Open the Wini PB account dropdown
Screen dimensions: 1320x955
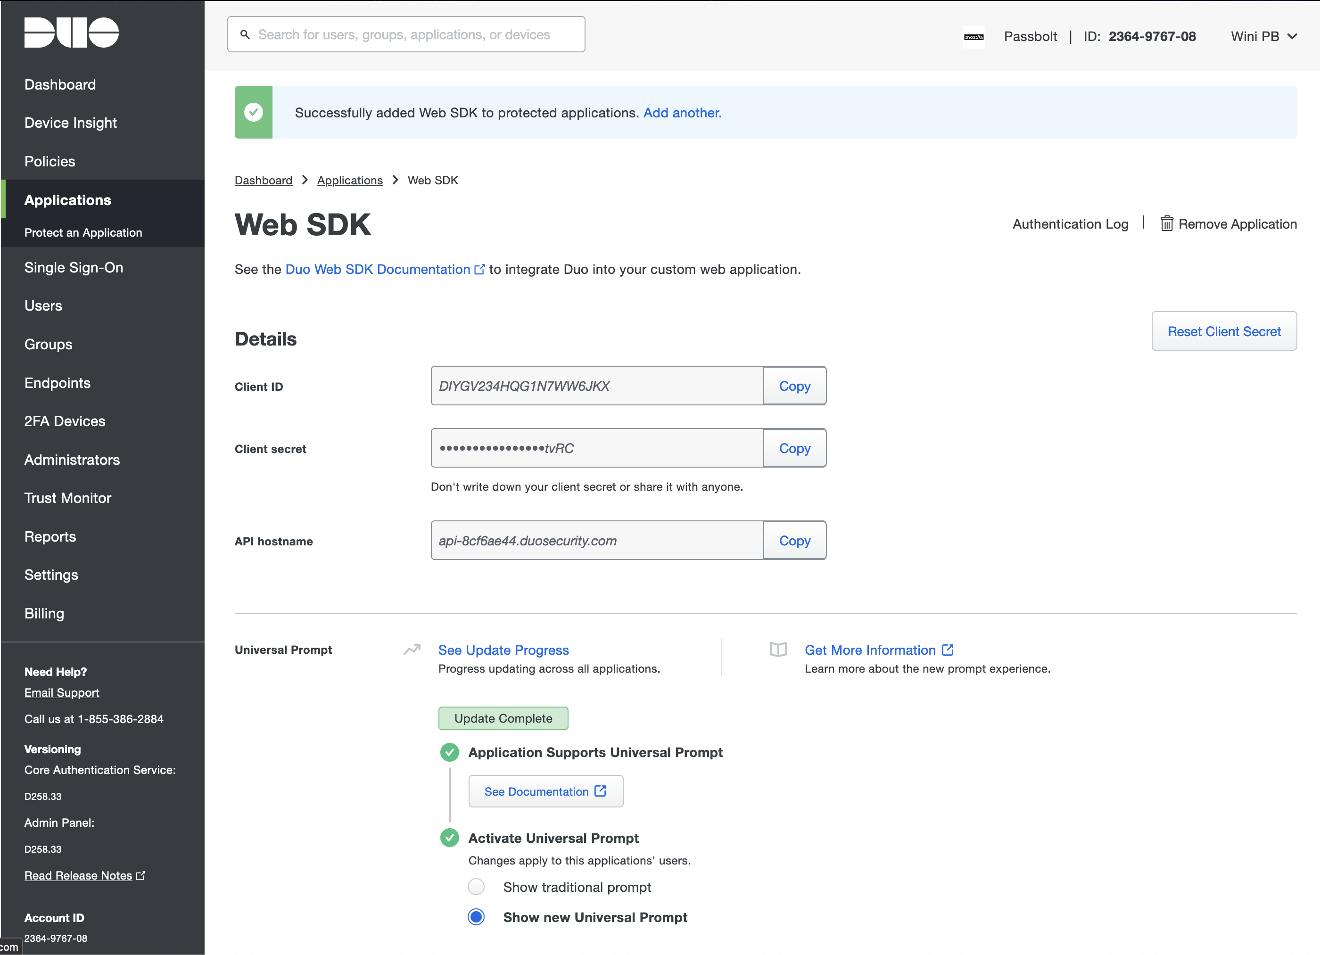1263,36
